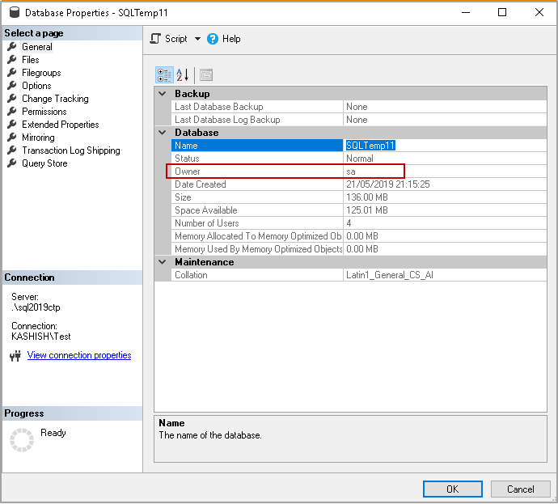Select the Space Available property row
The height and width of the screenshot is (504, 558).
coord(359,210)
